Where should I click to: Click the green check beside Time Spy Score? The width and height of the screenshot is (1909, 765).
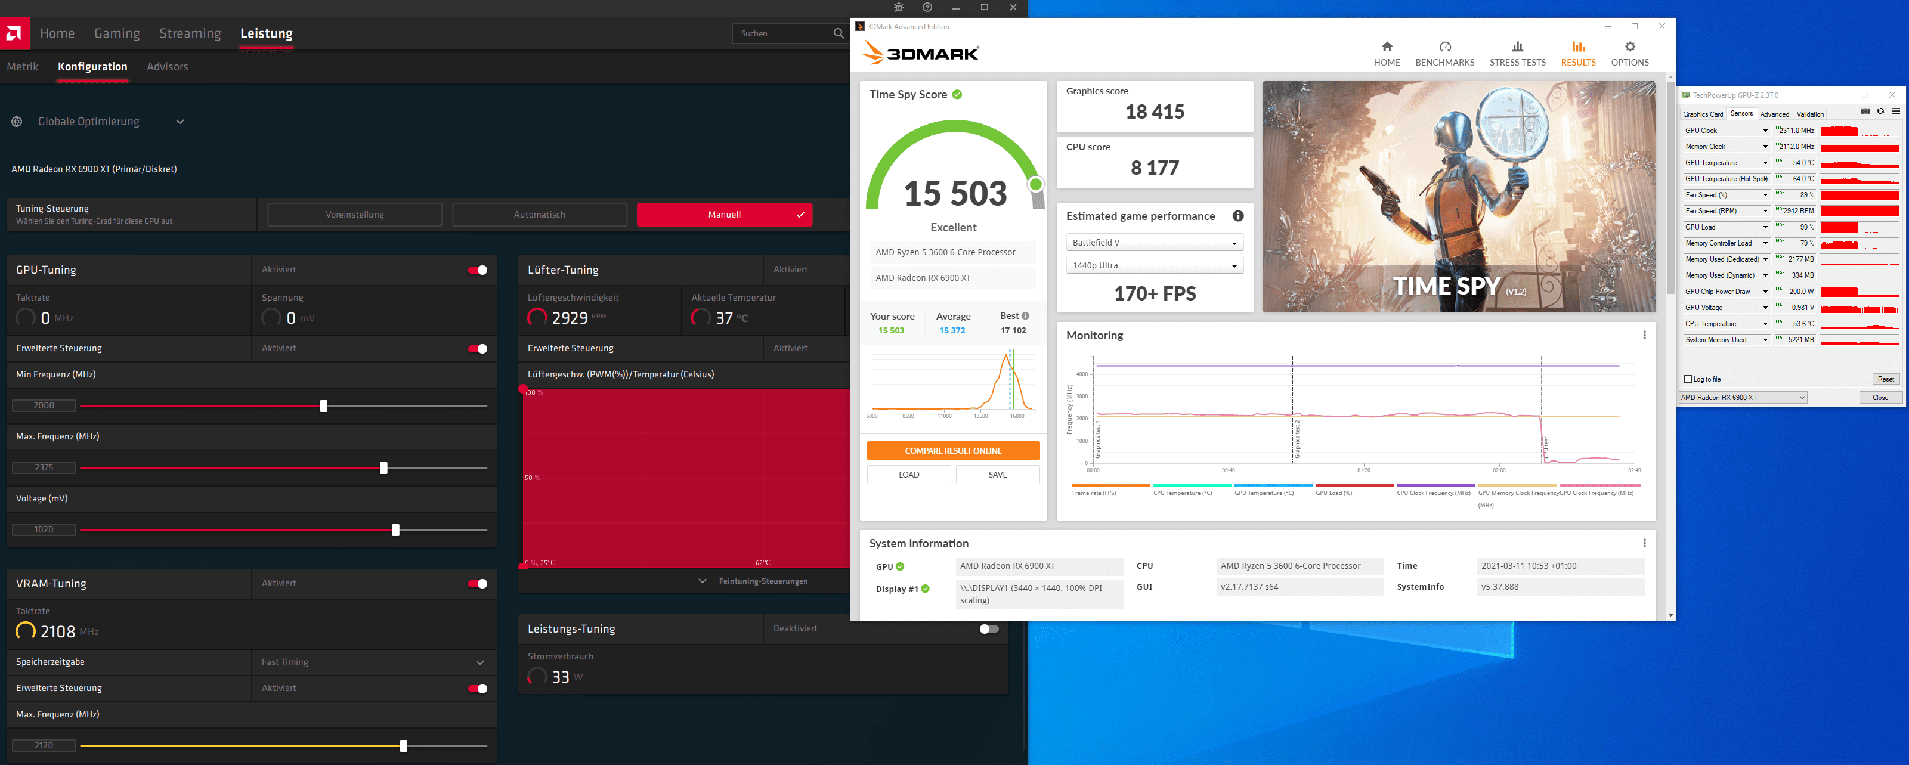coord(957,94)
